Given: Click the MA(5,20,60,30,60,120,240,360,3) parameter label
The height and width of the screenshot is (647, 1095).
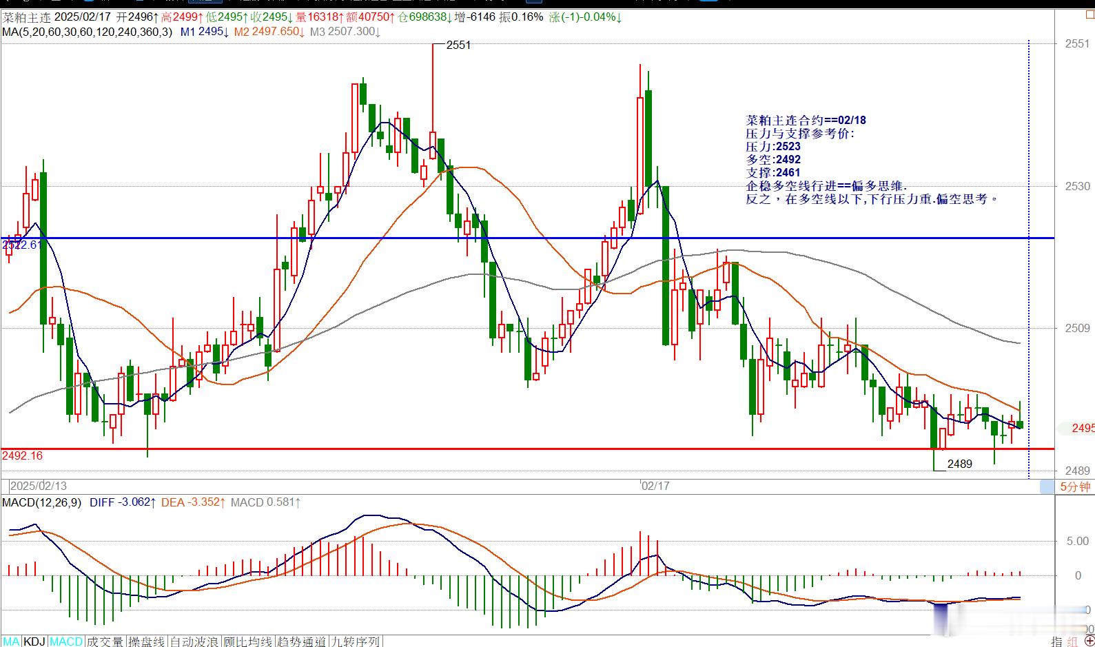Looking at the screenshot, I should point(88,31).
